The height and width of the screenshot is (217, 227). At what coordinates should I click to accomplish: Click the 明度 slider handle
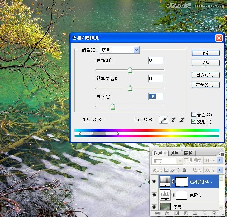pos(113,106)
